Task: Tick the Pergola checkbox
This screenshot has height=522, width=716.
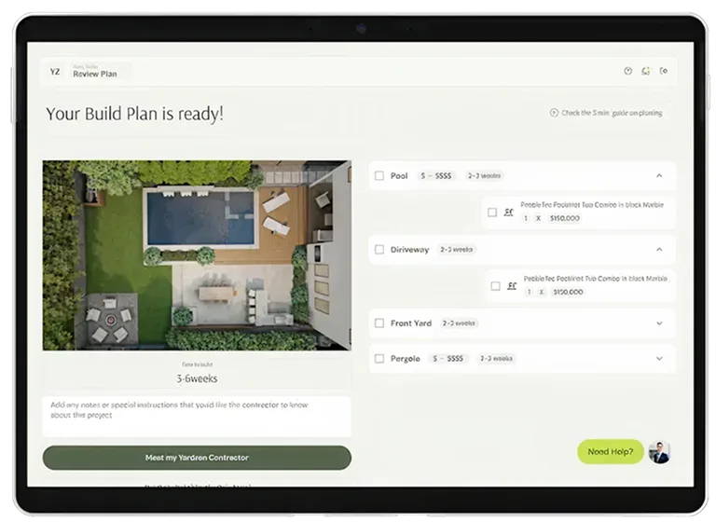Action: click(x=379, y=359)
